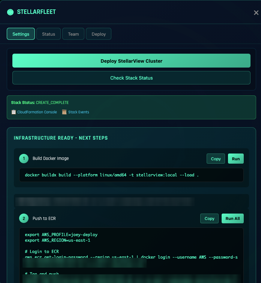
Task: Run the Build Docker Image step
Action: 236,159
